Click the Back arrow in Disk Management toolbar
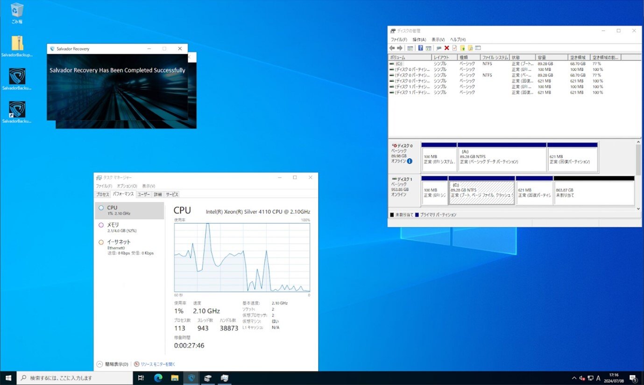 click(x=392, y=48)
